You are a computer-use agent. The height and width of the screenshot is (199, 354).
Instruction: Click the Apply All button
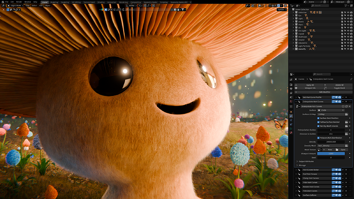tap(310, 85)
